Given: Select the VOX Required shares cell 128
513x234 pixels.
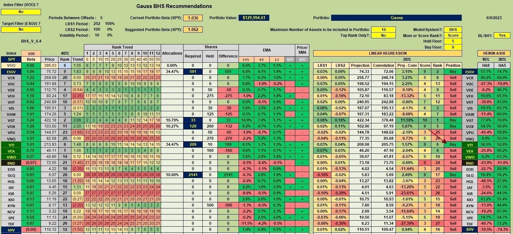Looking at the screenshot, I should click(x=193, y=126).
